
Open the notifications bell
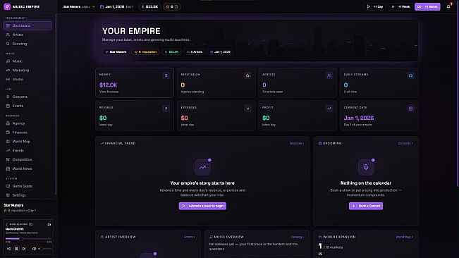pyautogui.click(x=448, y=6)
